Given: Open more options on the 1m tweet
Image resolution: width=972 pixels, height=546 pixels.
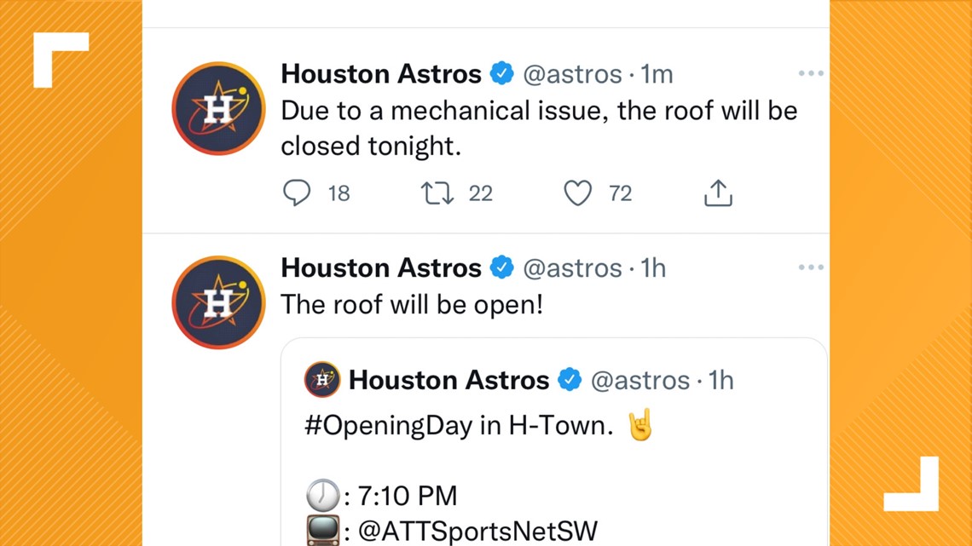Looking at the screenshot, I should (811, 73).
